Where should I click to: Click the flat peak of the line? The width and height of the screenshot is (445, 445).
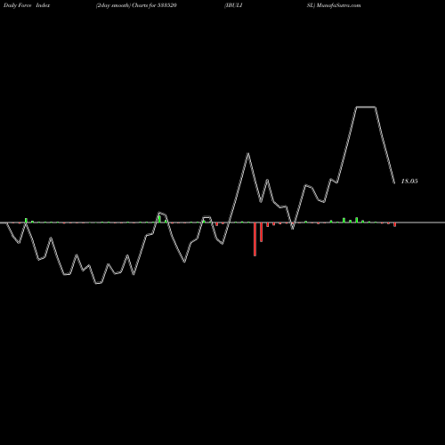click(366, 107)
